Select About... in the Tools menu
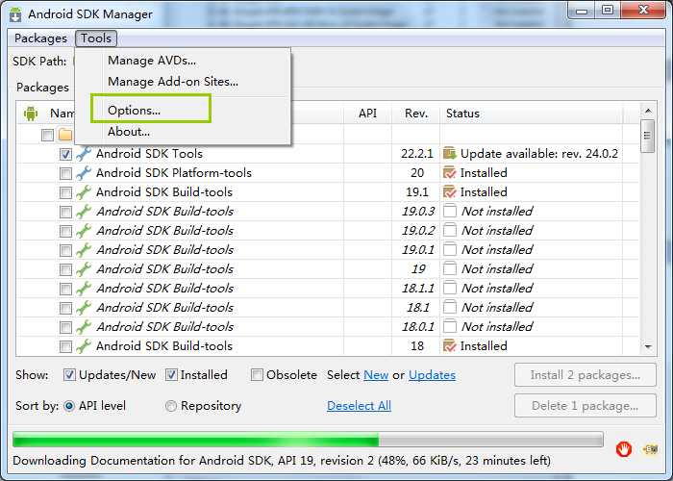This screenshot has width=673, height=481. 129,132
